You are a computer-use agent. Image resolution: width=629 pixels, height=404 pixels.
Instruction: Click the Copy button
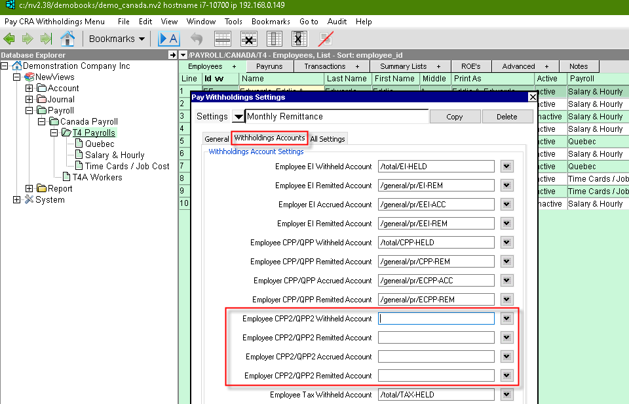(454, 117)
